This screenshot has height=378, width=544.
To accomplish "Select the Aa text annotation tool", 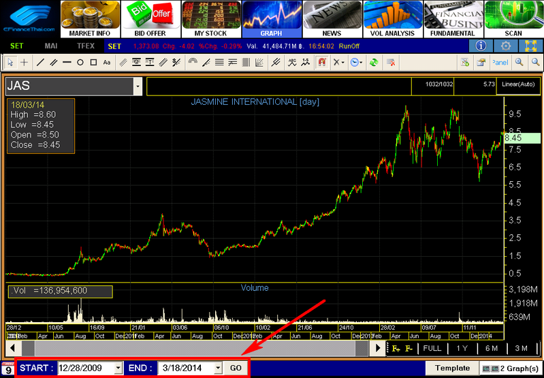I will click(x=107, y=63).
